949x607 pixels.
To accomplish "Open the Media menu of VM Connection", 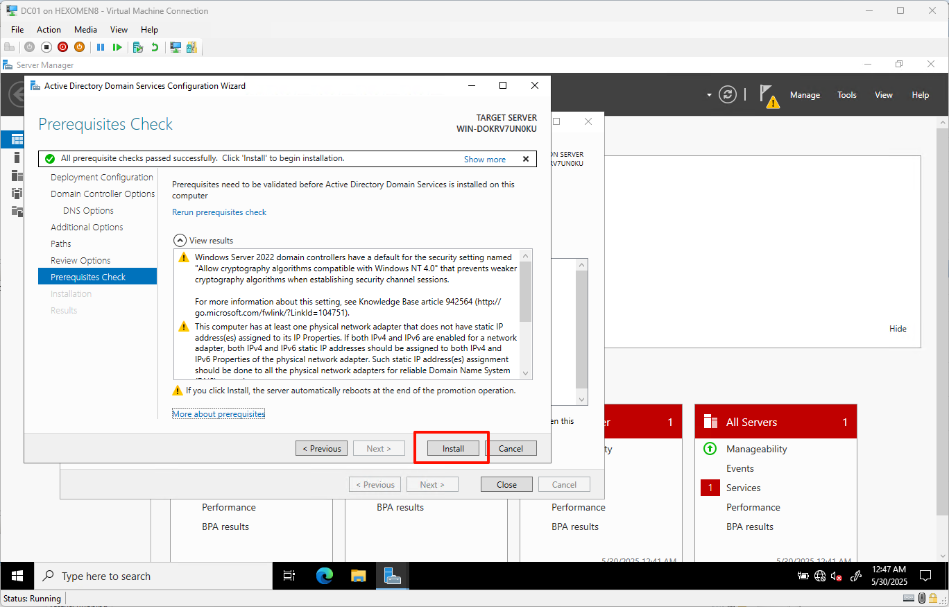I will tap(85, 30).
